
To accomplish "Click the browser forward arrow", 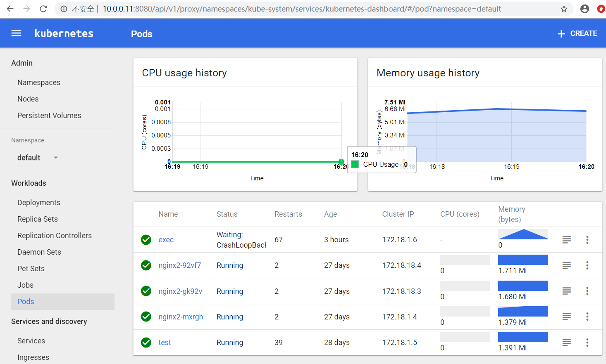I will [x=27, y=9].
